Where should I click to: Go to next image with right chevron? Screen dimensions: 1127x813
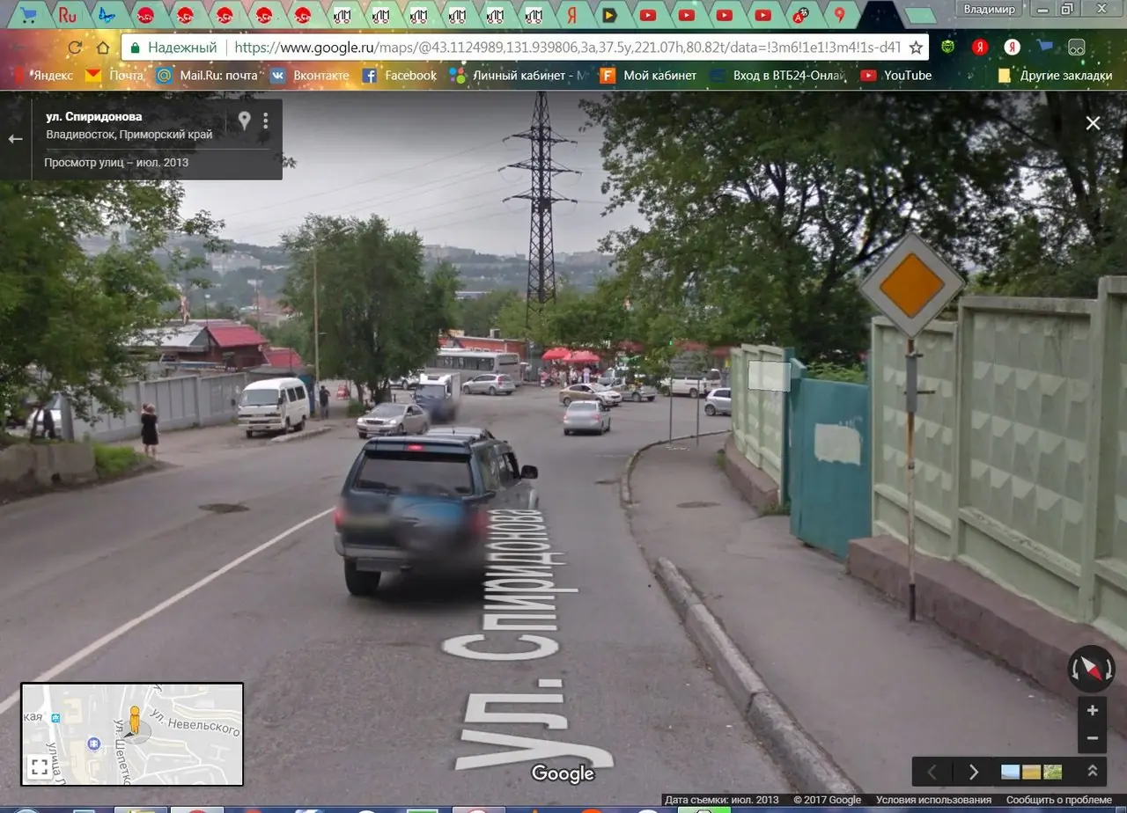(973, 772)
